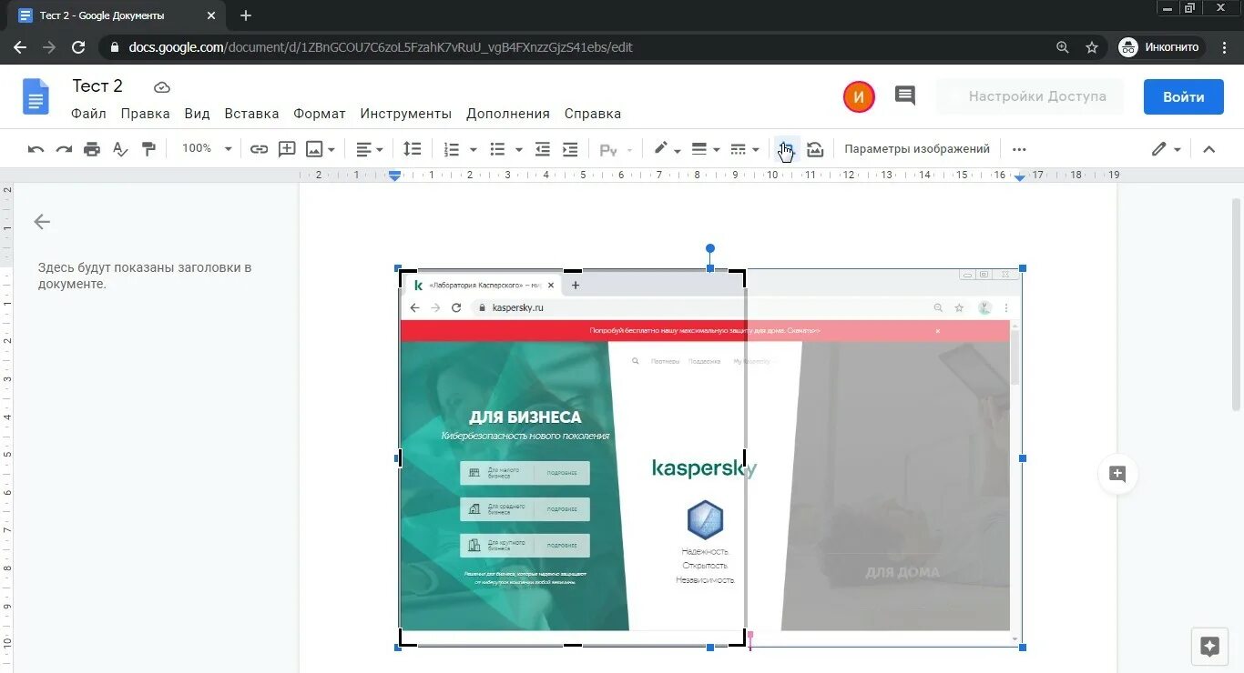Screen dimensions: 1244x673
Task: Open comment history speech bubble icon
Action: click(x=905, y=96)
